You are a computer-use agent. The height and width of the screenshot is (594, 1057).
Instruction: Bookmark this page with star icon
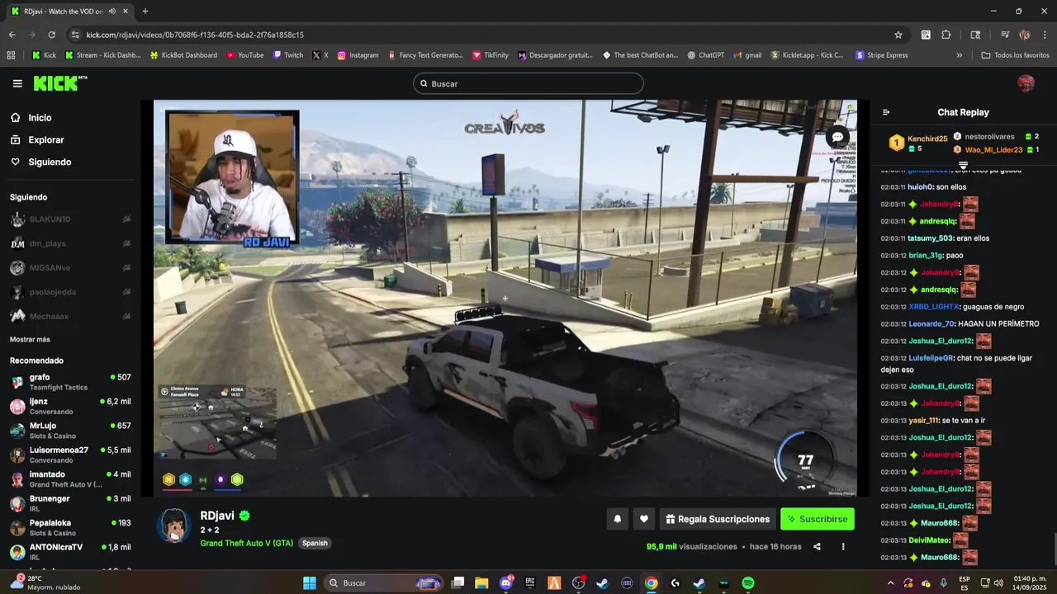(898, 35)
